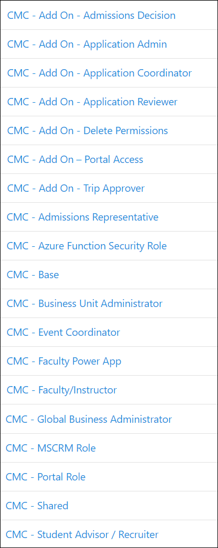Click CMC - Add On - Application Coordinator
Image resolution: width=218 pixels, height=548 pixels.
(100, 73)
